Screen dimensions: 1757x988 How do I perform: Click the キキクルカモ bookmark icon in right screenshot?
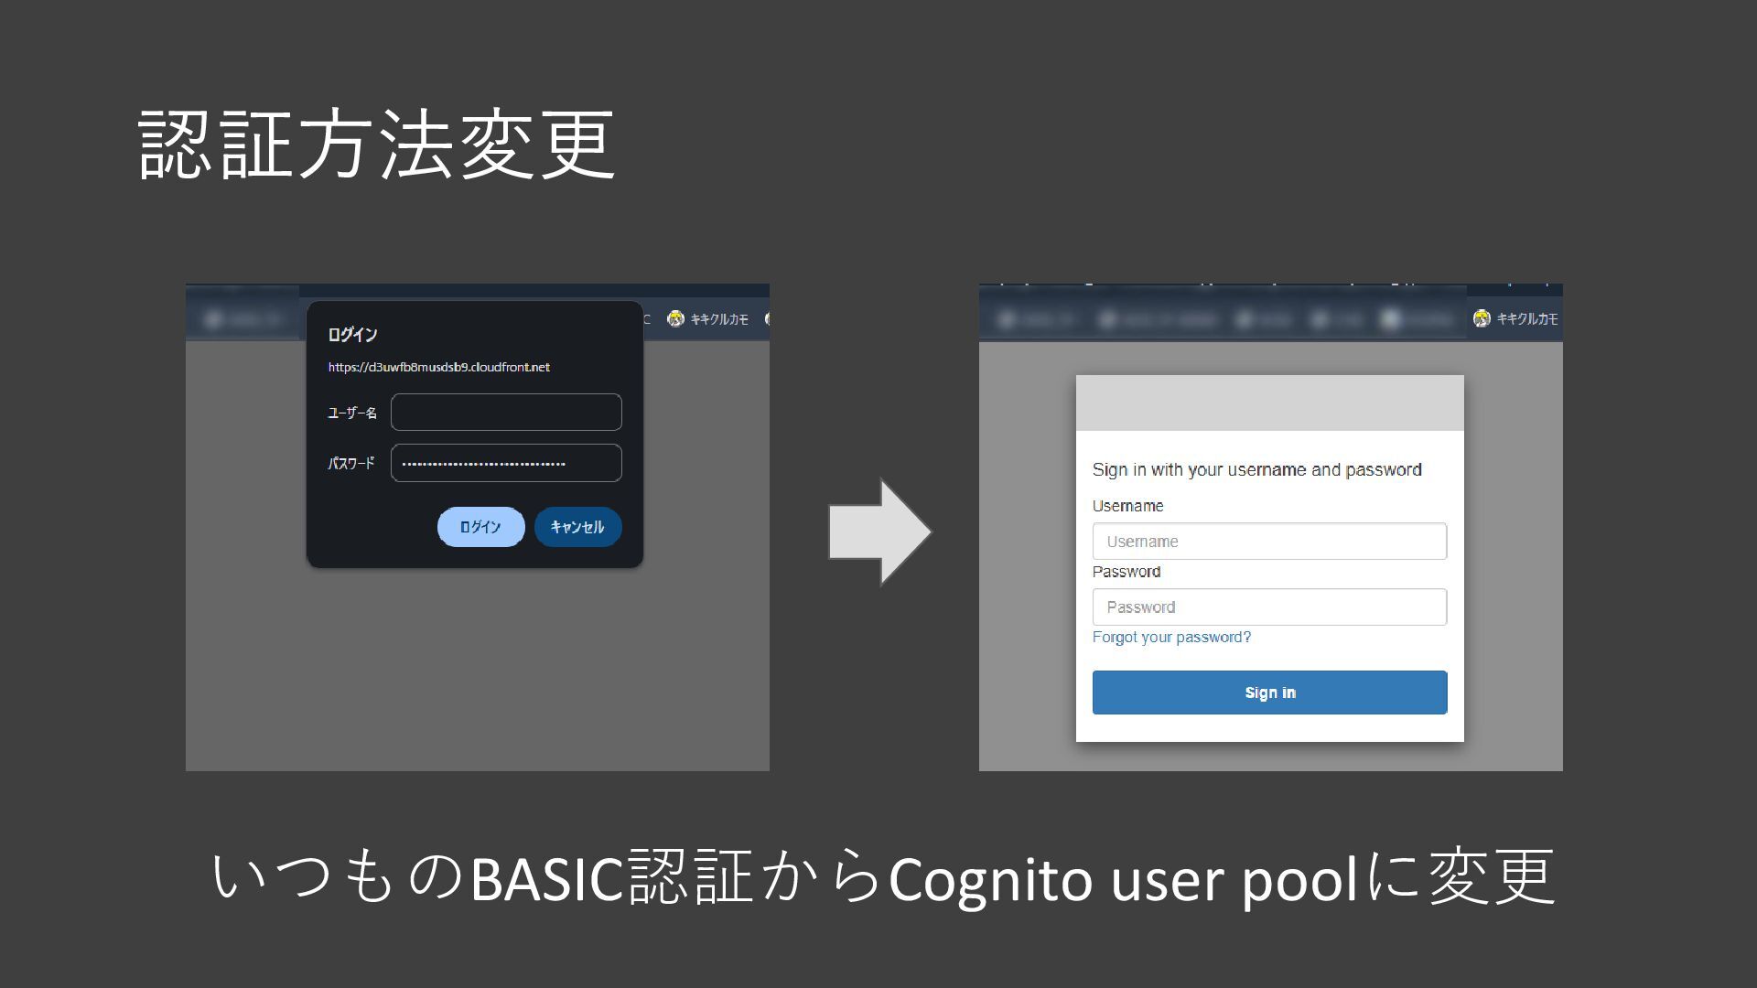point(1482,318)
